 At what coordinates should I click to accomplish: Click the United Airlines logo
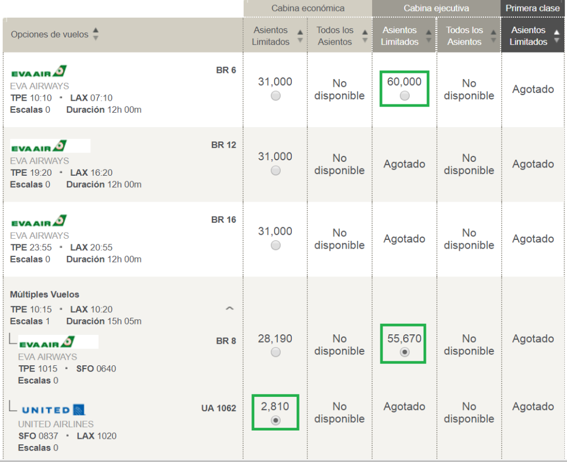pyautogui.click(x=53, y=410)
